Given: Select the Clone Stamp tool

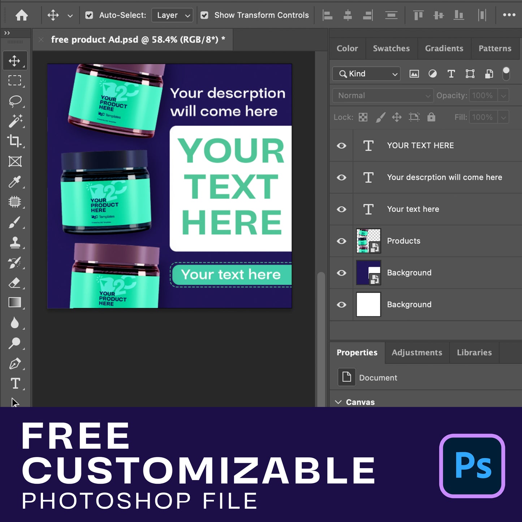Looking at the screenshot, I should [15, 242].
